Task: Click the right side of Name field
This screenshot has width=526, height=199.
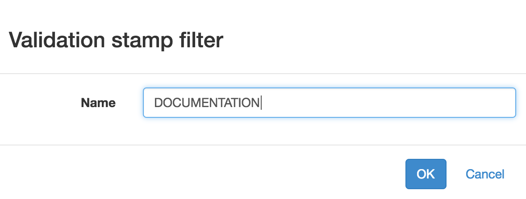Action: coord(491,103)
